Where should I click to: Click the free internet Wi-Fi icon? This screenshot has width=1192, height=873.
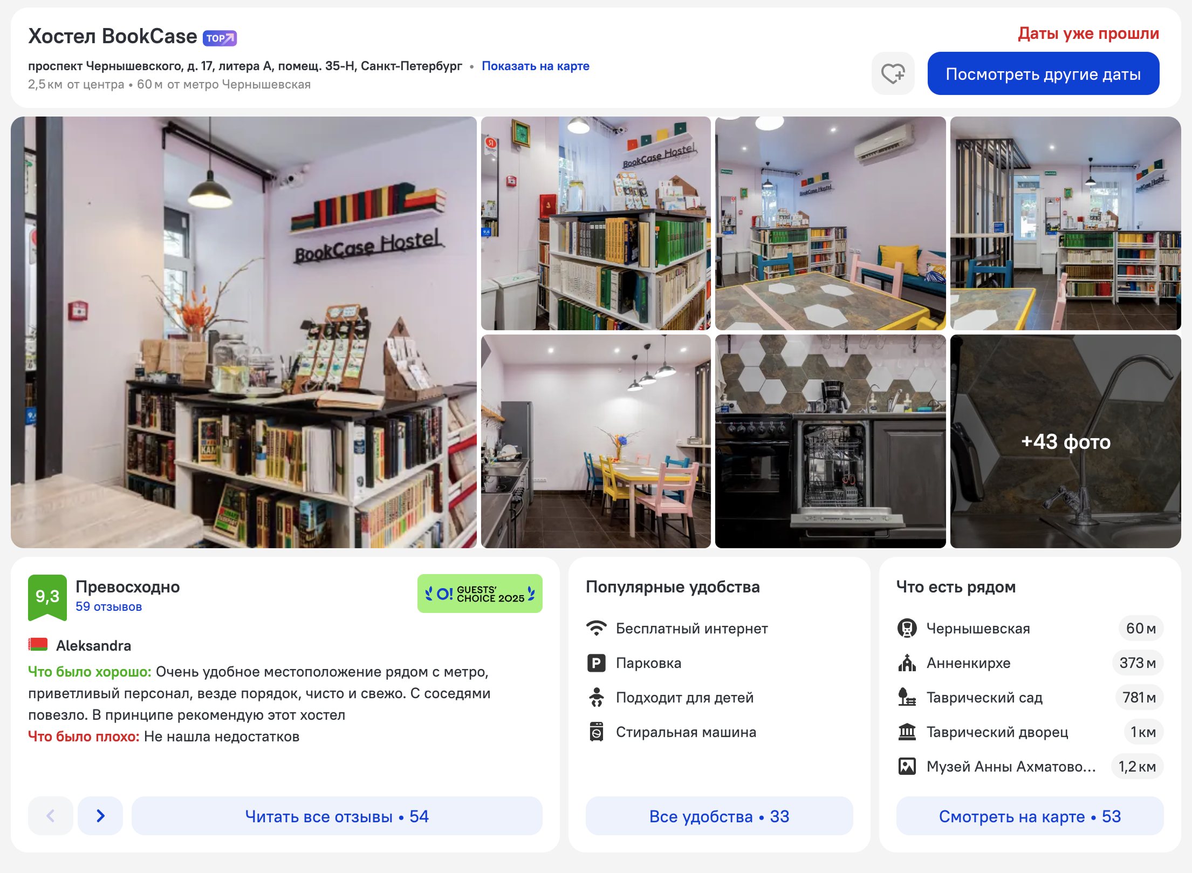(596, 628)
